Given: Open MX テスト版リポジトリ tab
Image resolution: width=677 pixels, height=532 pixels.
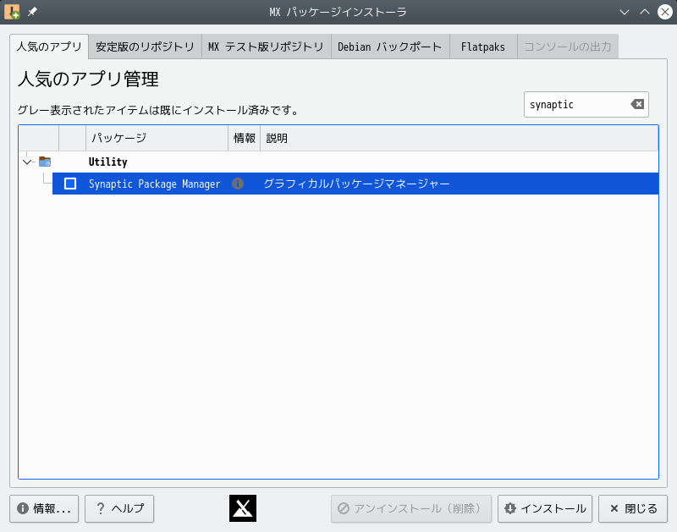Looking at the screenshot, I should (266, 47).
